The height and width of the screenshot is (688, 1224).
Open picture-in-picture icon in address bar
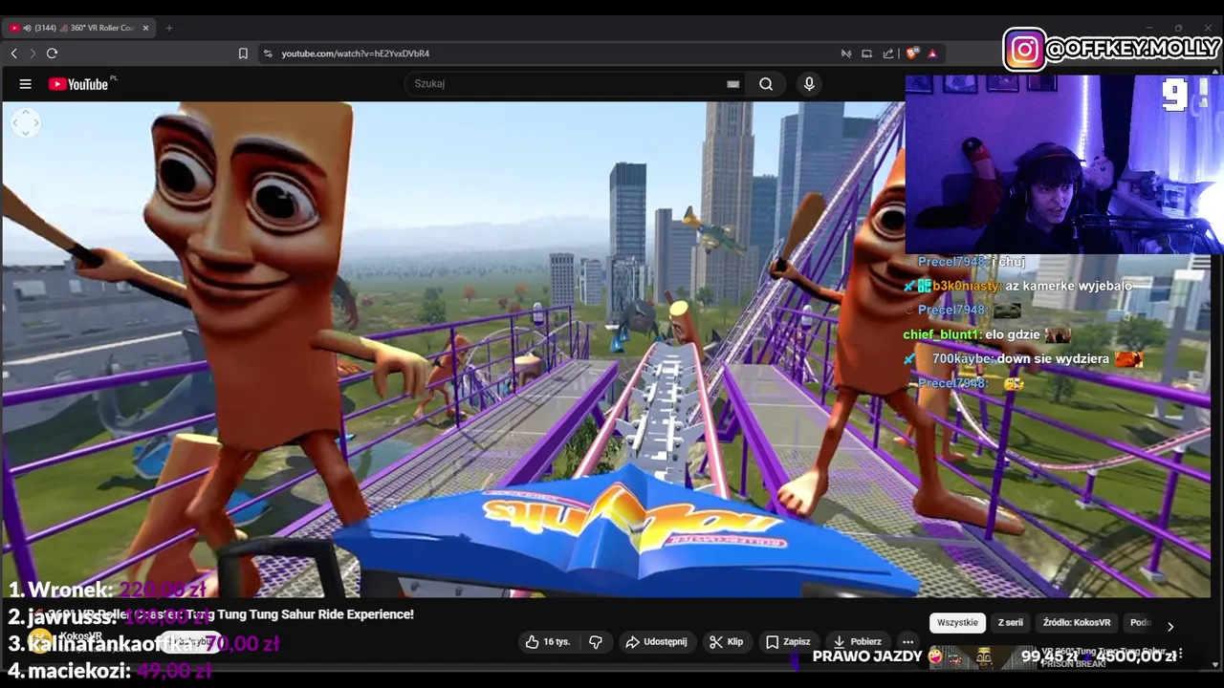(867, 54)
